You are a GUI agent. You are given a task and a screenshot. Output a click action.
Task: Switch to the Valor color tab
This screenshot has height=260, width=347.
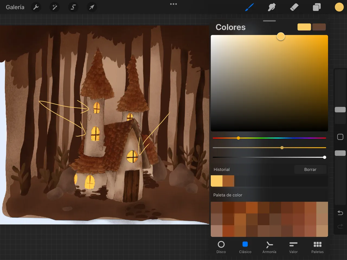293,247
